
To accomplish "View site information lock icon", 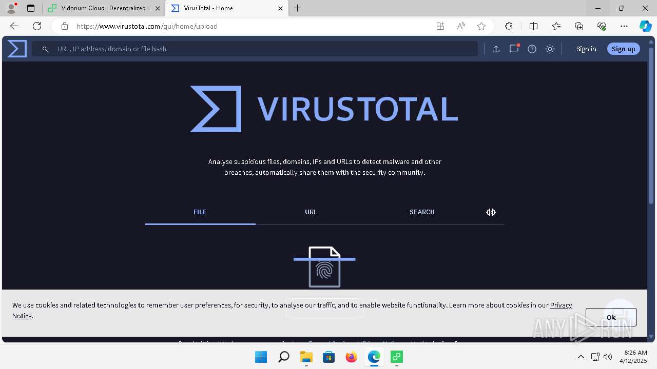I will click(64, 26).
